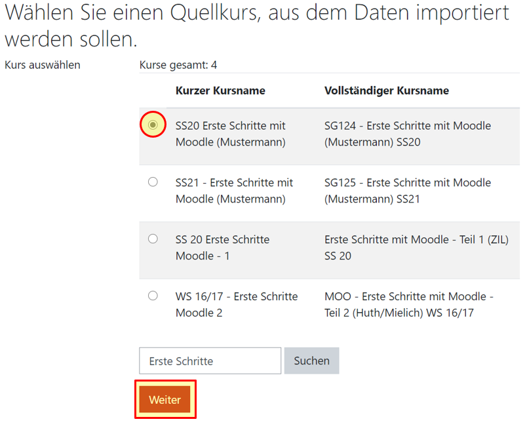525x432 pixels.
Task: Click short name SS 20 Erste Schritte Moodle - 1
Action: tap(222, 248)
